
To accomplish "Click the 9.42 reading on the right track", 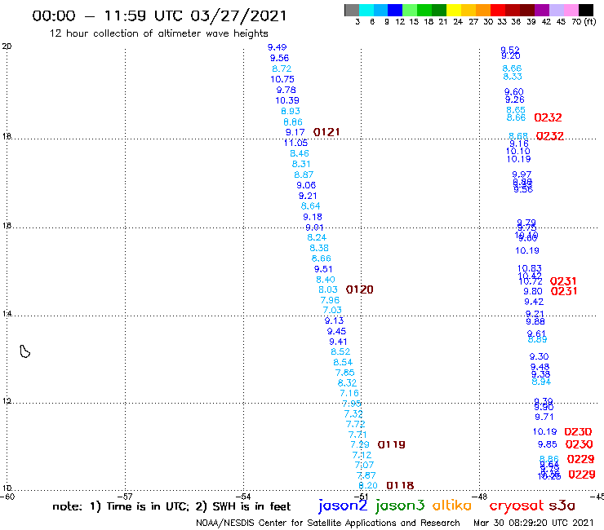I will pyautogui.click(x=534, y=302).
